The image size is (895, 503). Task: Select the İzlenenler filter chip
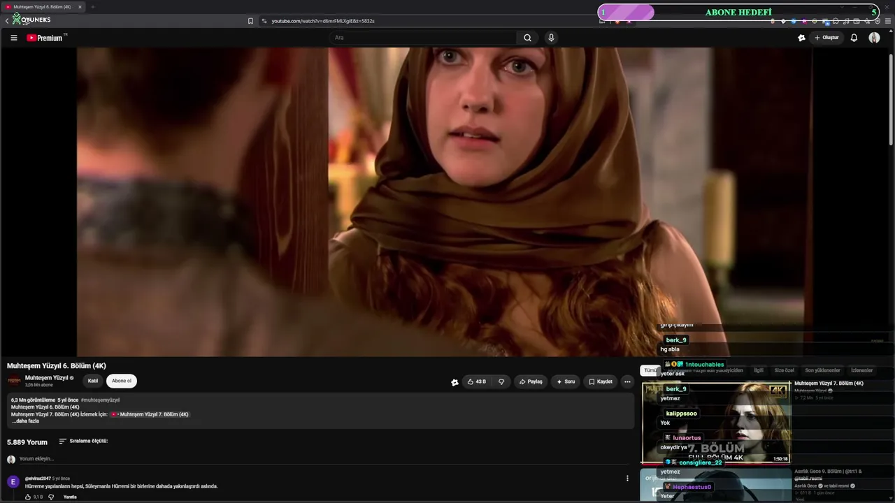pos(862,370)
